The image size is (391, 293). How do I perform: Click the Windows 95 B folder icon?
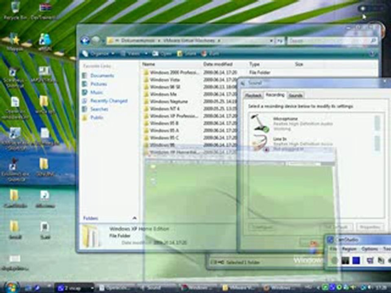coord(146,123)
